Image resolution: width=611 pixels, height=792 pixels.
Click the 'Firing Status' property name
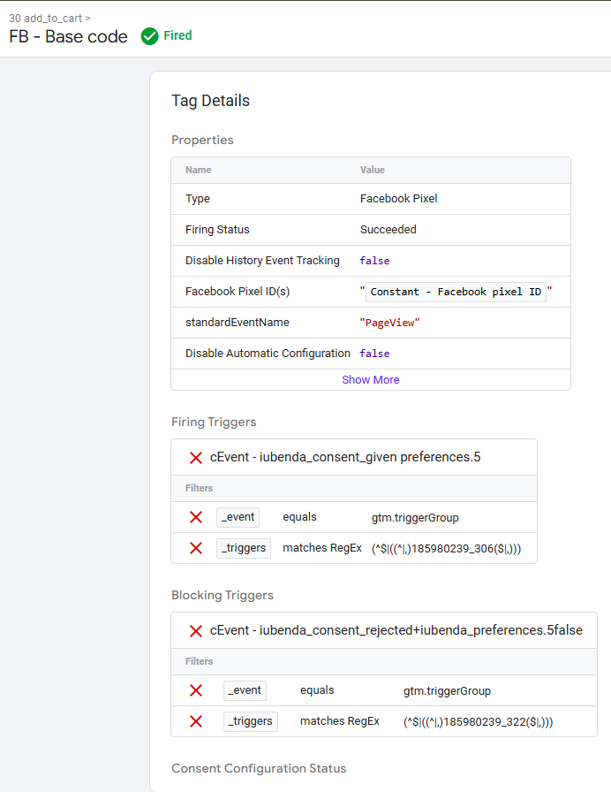point(217,229)
